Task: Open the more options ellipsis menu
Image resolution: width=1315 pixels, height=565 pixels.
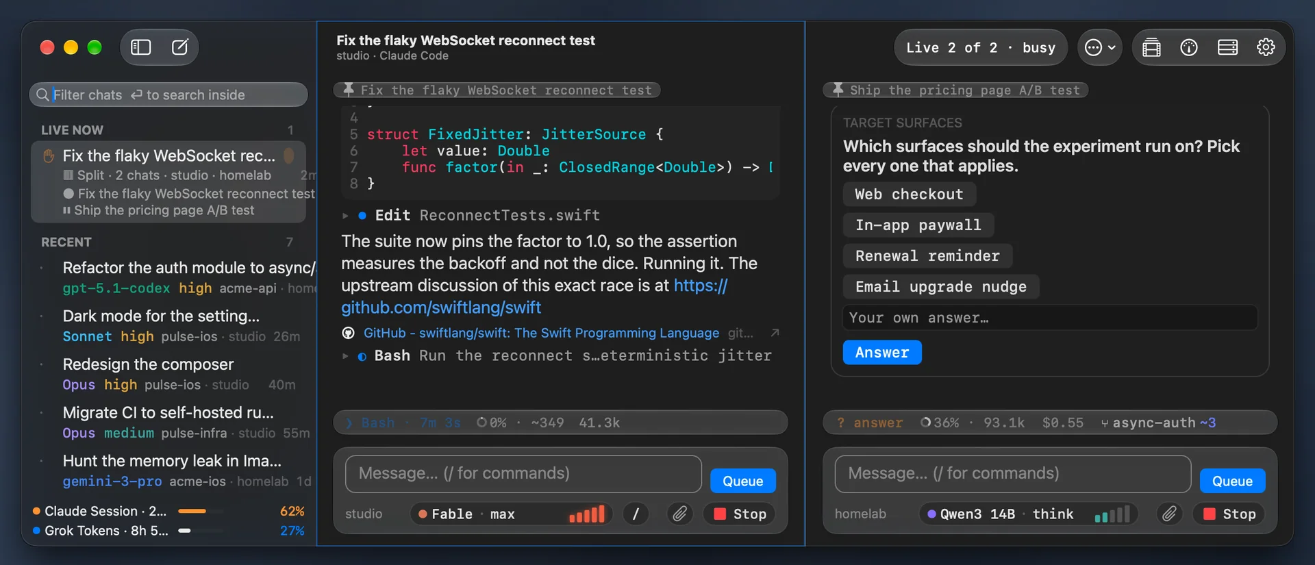Action: (1099, 47)
